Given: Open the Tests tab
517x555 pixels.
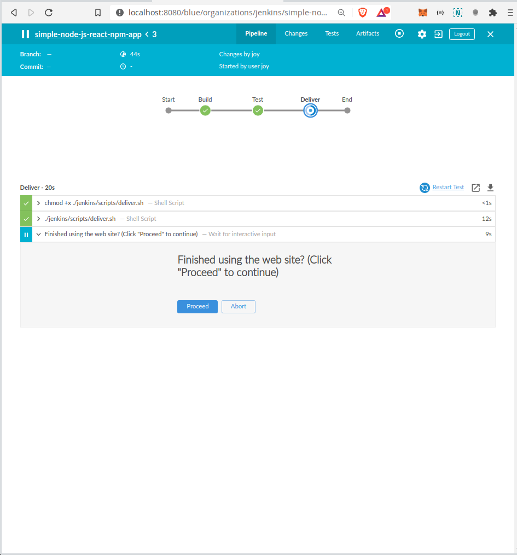Looking at the screenshot, I should [x=332, y=33].
